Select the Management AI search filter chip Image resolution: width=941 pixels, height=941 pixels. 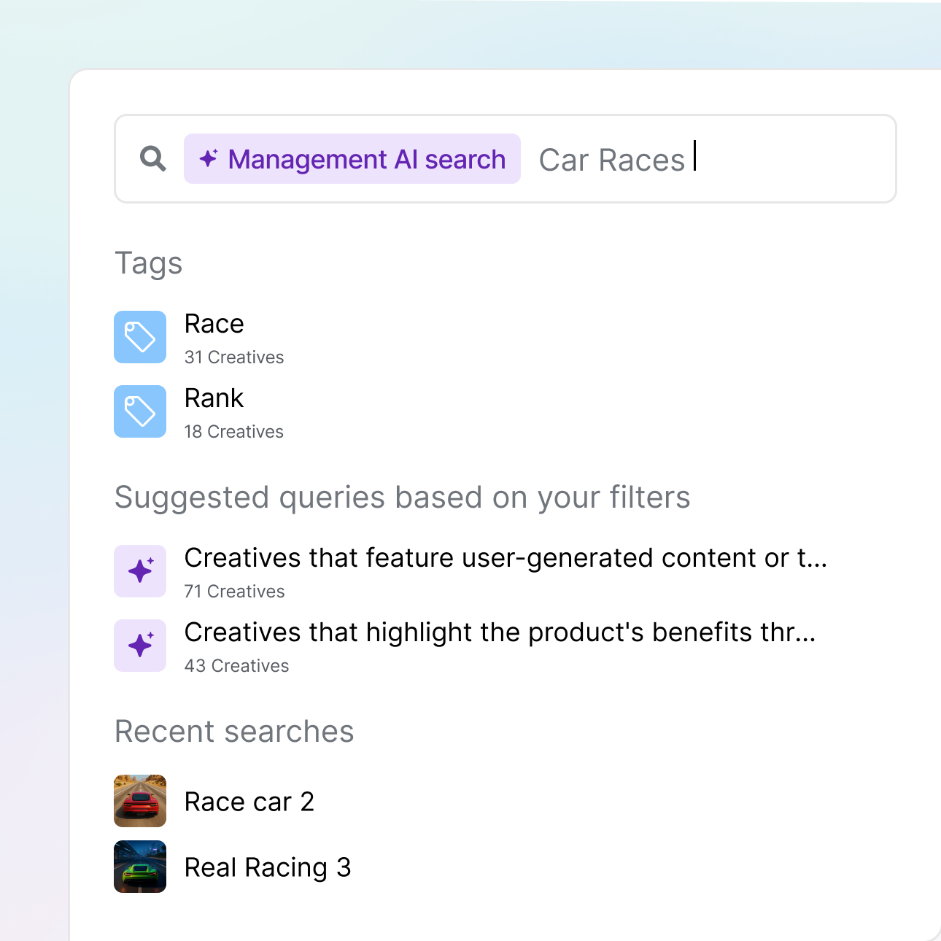point(352,159)
